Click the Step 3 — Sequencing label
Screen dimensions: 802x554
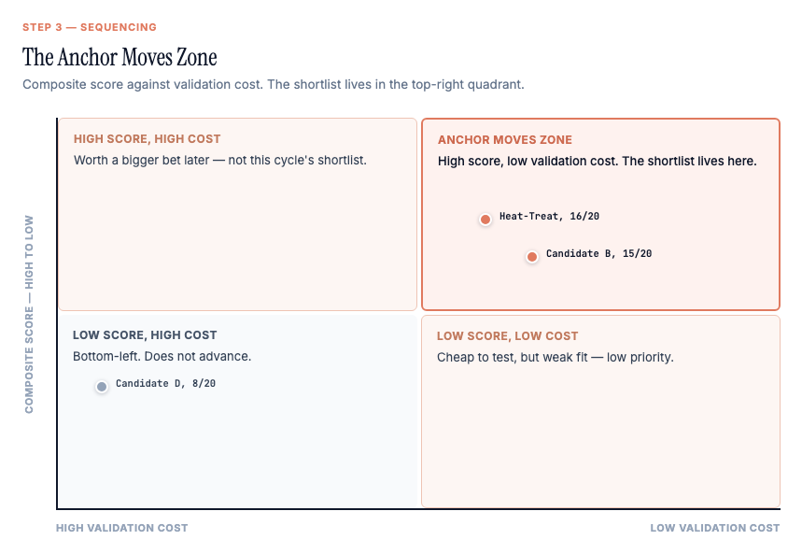point(90,27)
